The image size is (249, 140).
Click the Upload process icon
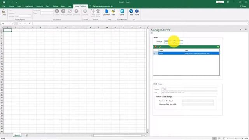tap(85, 11)
